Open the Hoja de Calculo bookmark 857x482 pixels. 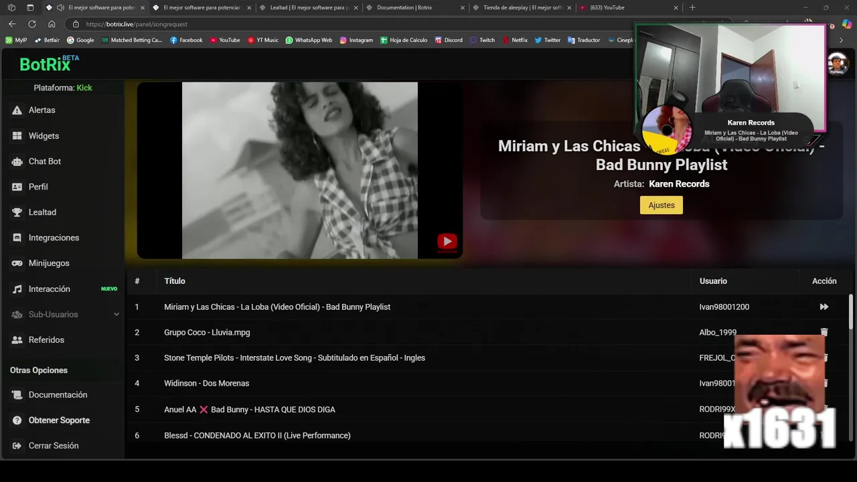(x=404, y=40)
